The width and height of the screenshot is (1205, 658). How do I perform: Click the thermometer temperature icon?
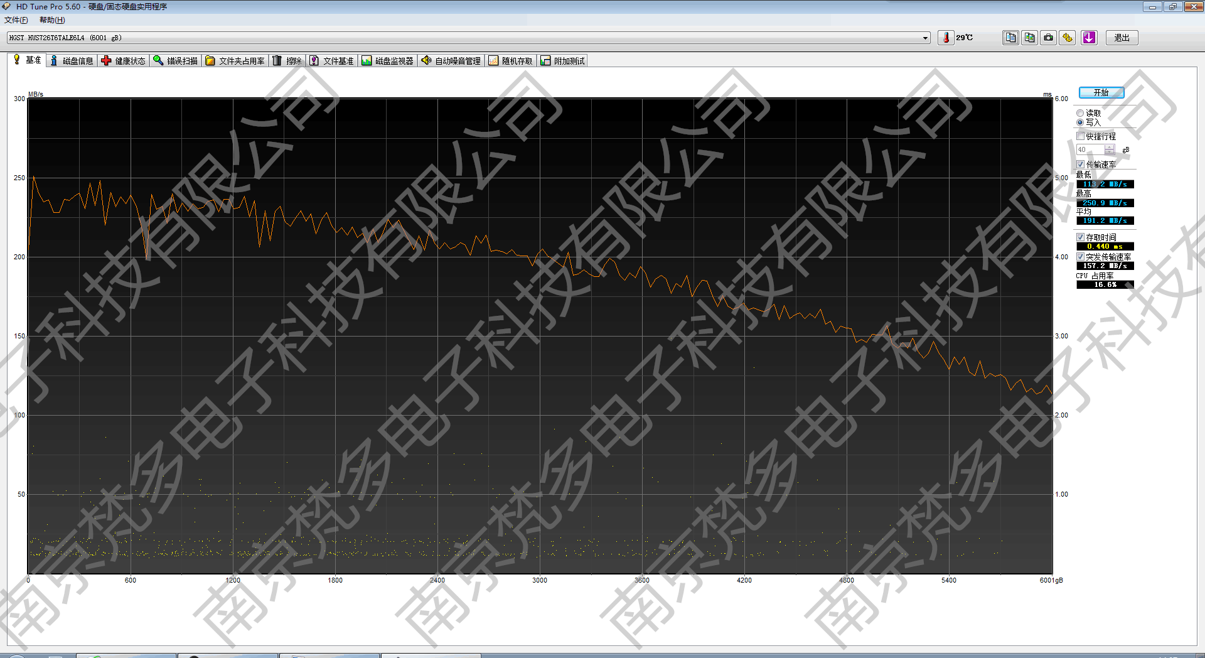pyautogui.click(x=946, y=38)
